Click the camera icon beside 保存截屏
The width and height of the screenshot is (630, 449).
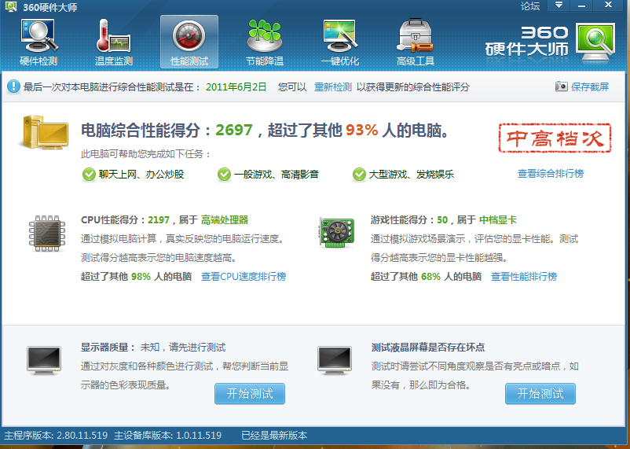[562, 86]
